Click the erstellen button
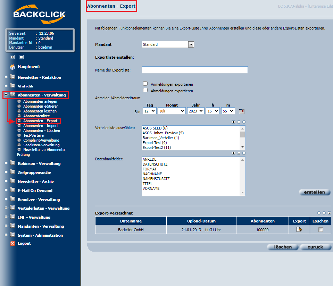This screenshot has width=333, height=286. (x=315, y=192)
